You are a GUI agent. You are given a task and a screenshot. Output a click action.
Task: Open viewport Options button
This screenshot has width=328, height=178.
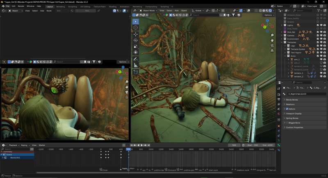point(269,15)
